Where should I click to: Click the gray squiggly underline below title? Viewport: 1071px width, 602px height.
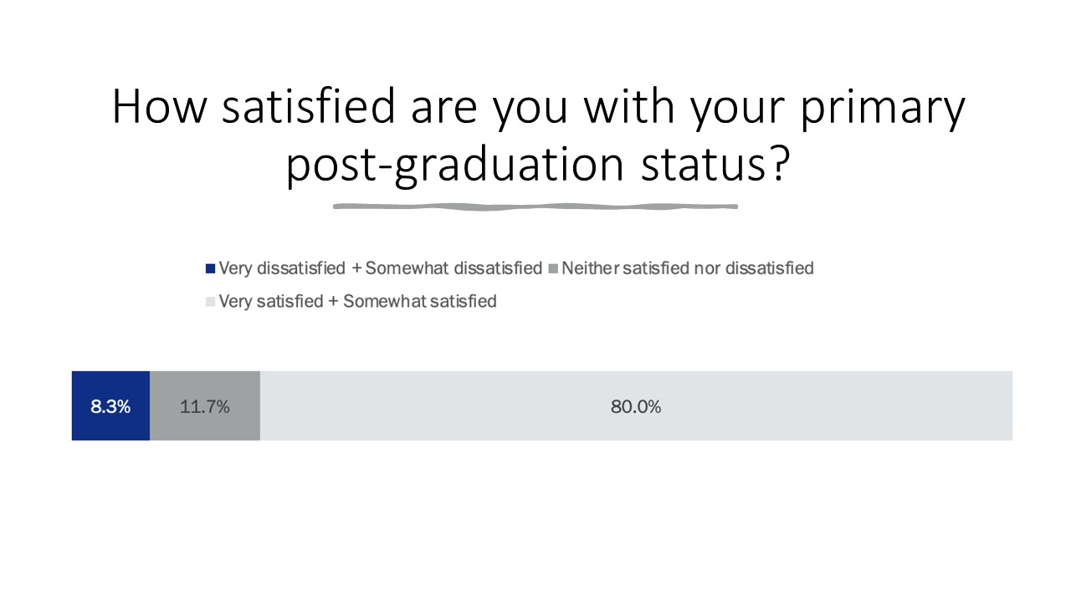(535, 207)
